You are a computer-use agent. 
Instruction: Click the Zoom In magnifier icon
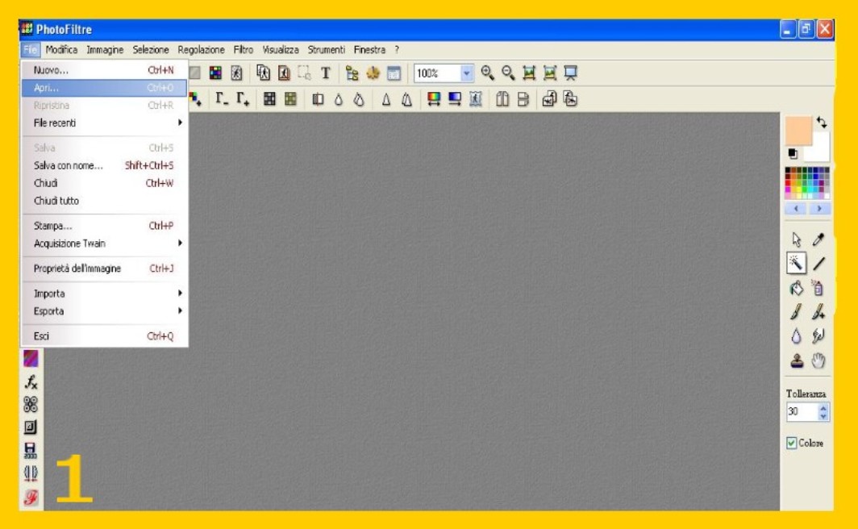[487, 73]
